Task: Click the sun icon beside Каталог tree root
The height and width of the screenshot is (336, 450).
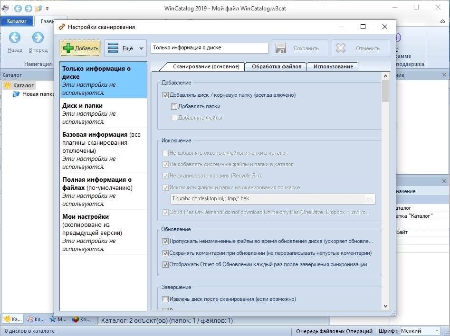Action: pos(7,85)
